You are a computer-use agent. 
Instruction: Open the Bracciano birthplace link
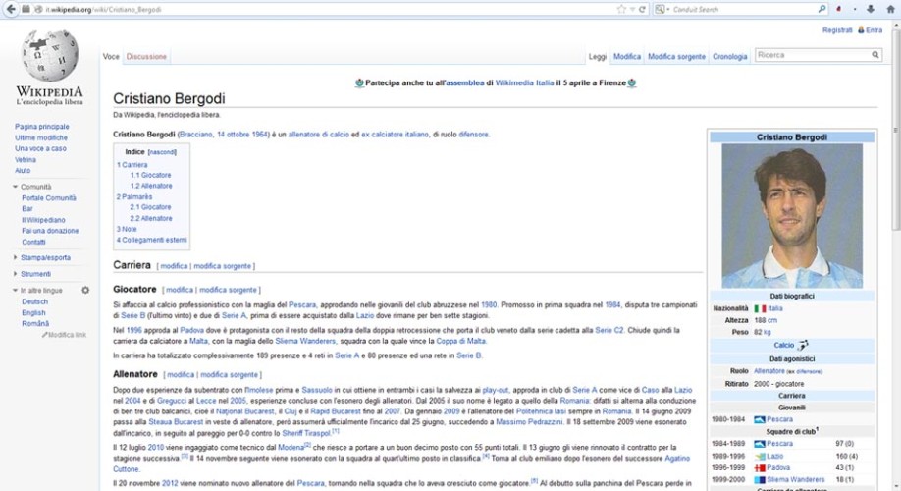(195, 135)
